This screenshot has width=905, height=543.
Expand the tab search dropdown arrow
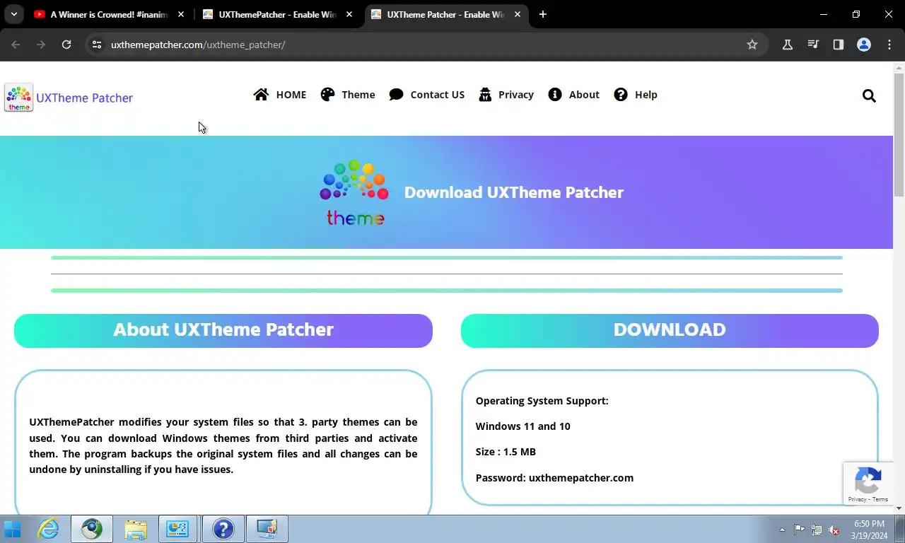coord(13,14)
